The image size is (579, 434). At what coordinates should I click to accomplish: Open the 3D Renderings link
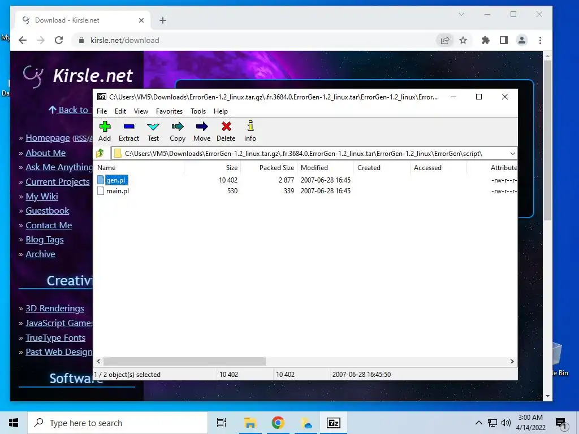pos(55,309)
